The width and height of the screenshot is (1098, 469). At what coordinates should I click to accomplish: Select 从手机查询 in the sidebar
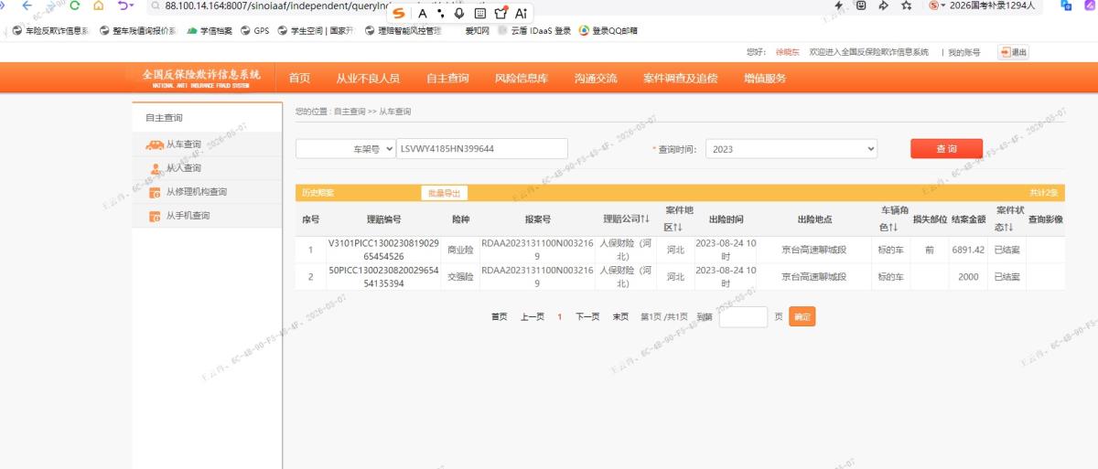[188, 216]
